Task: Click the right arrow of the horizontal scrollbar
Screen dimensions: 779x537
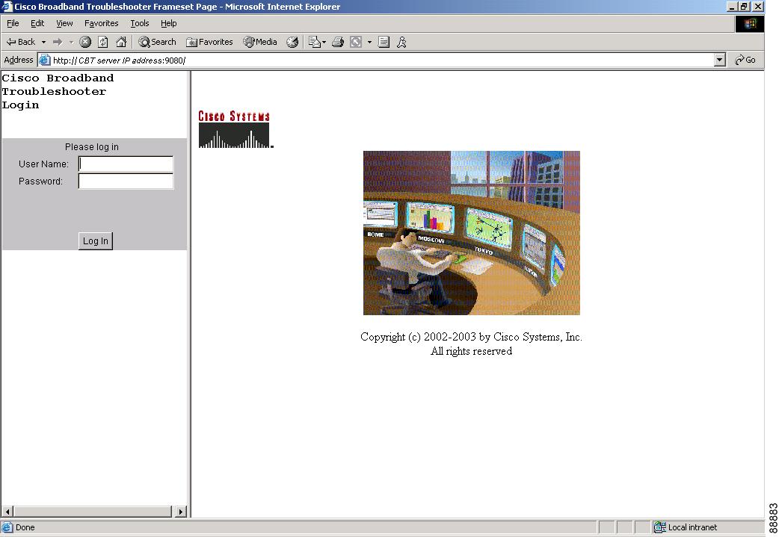Action: click(181, 511)
